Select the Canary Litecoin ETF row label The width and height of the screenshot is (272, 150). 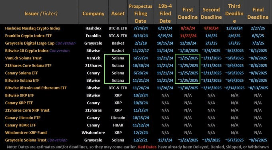click(x=23, y=118)
